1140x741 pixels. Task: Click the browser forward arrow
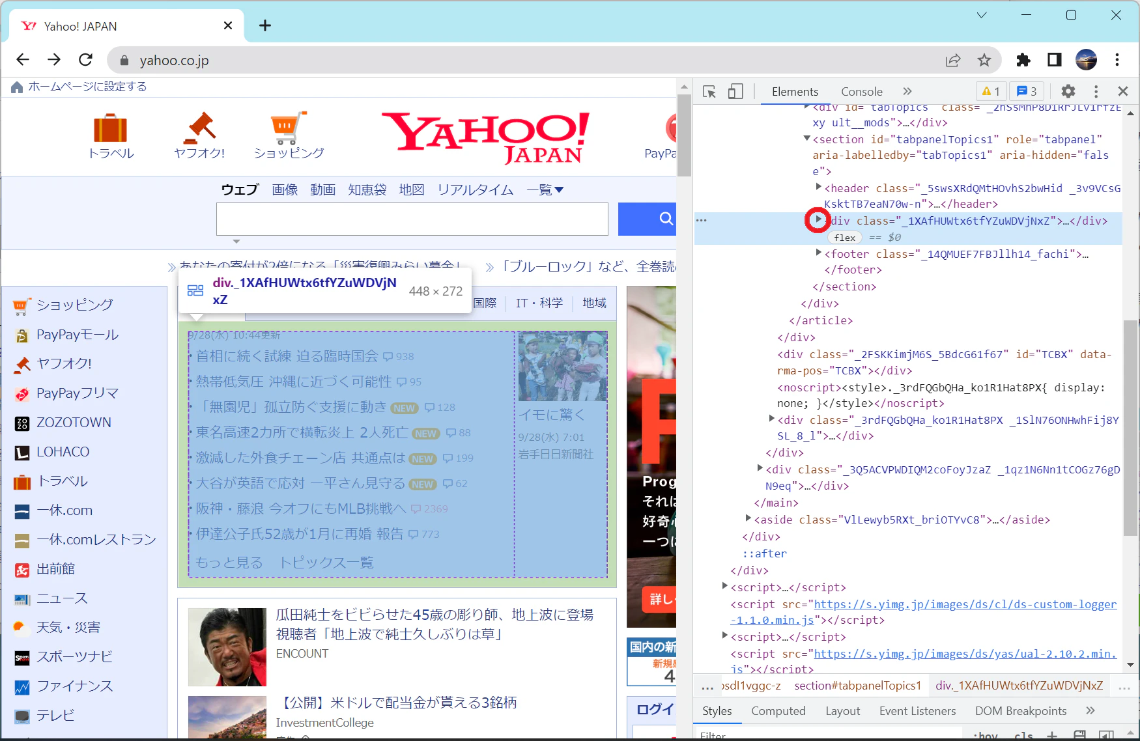point(54,60)
